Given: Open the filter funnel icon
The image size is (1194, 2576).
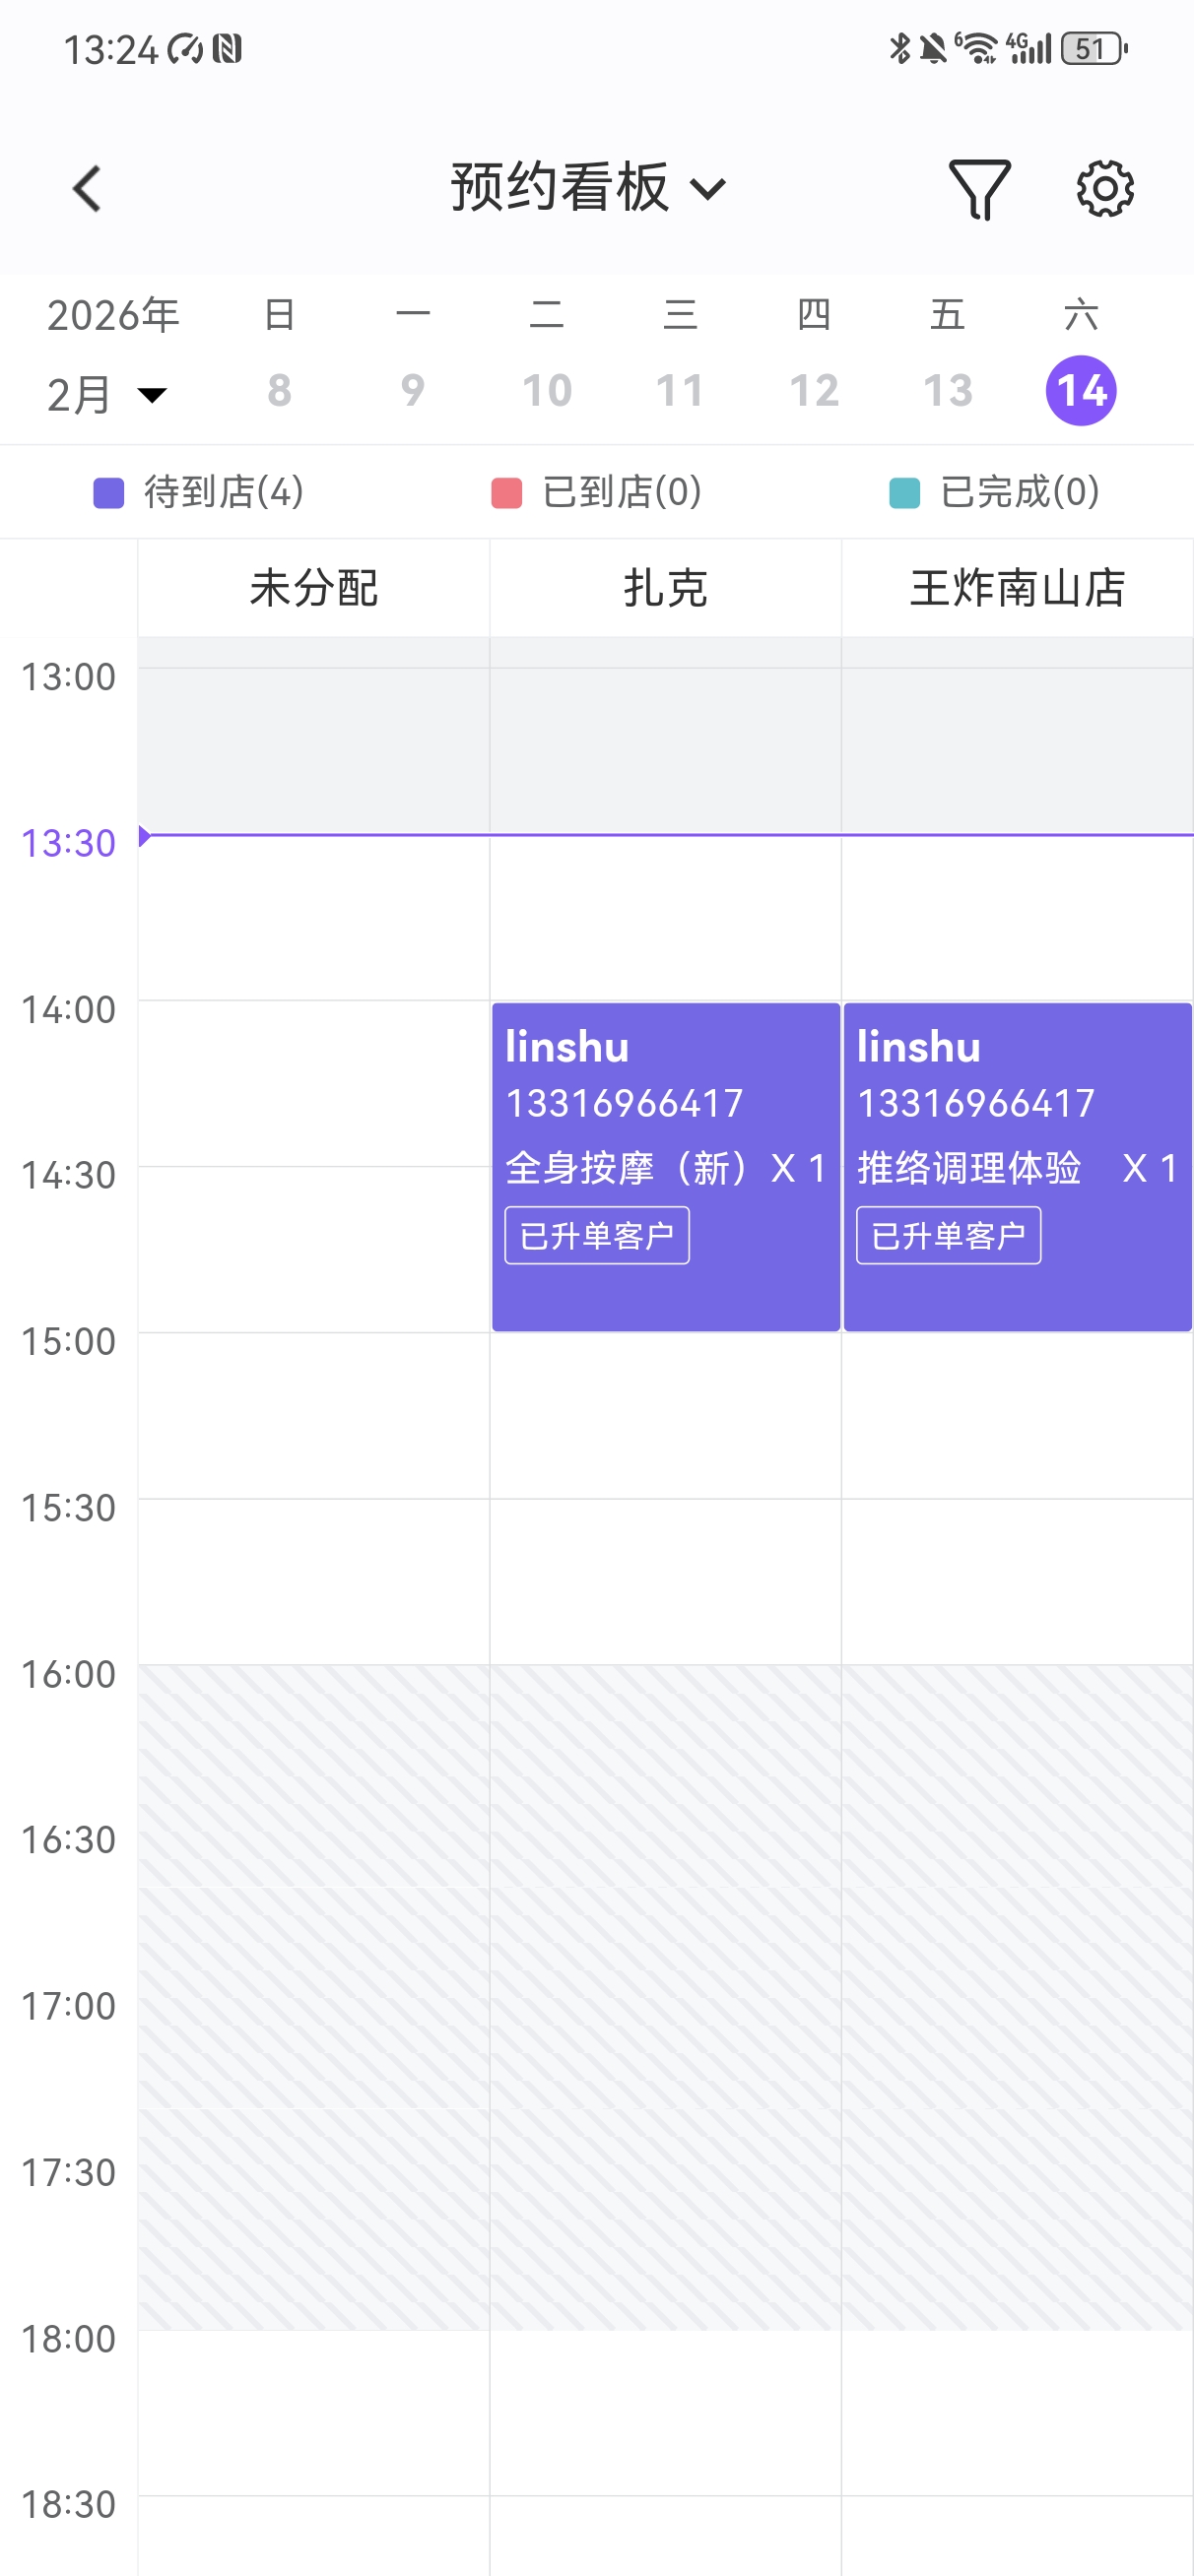Looking at the screenshot, I should coord(979,188).
